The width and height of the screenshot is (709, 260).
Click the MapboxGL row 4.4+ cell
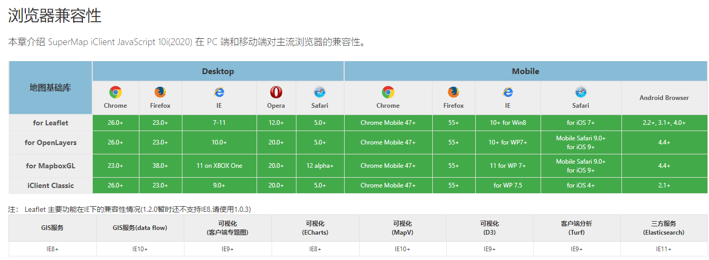point(664,166)
